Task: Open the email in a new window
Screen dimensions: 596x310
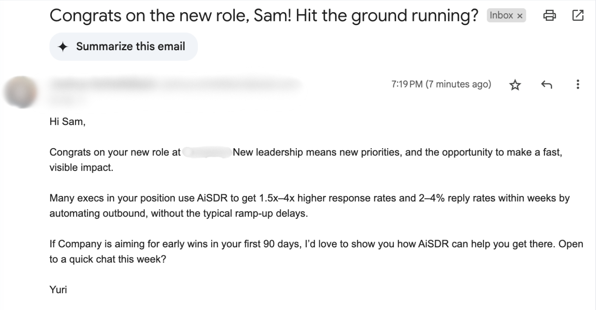Action: [x=578, y=16]
